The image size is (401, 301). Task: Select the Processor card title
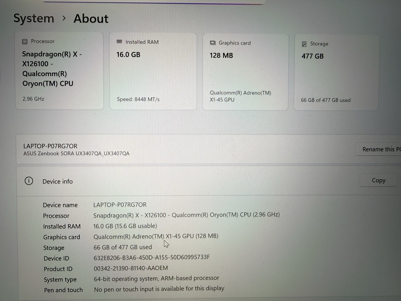[x=43, y=41]
